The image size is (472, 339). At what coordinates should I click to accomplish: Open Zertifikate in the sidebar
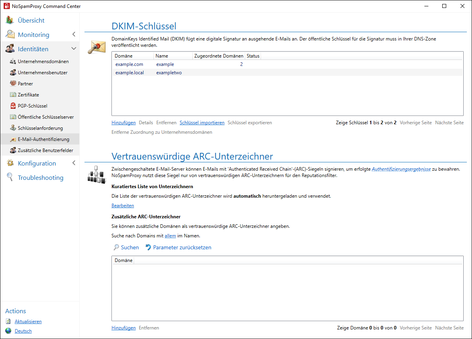(x=28, y=95)
